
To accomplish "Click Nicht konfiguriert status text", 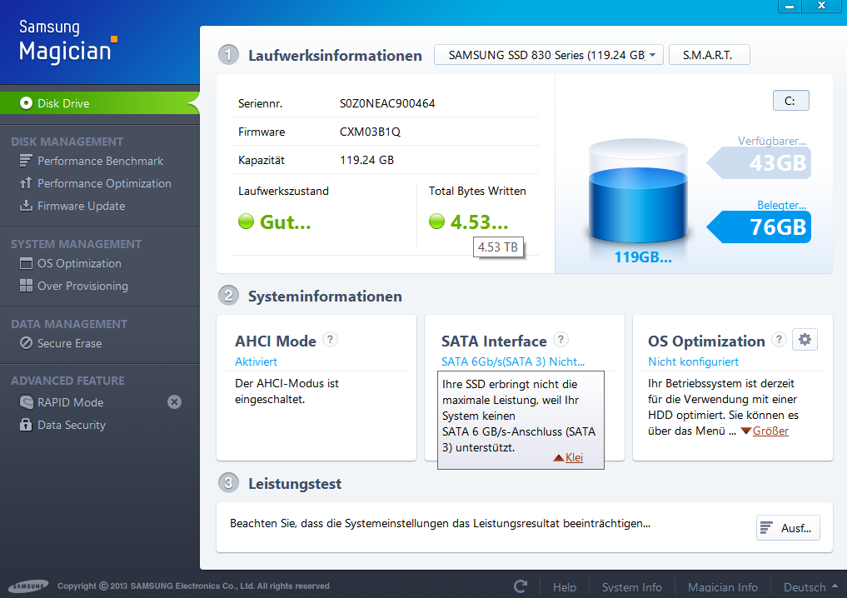I will [693, 361].
